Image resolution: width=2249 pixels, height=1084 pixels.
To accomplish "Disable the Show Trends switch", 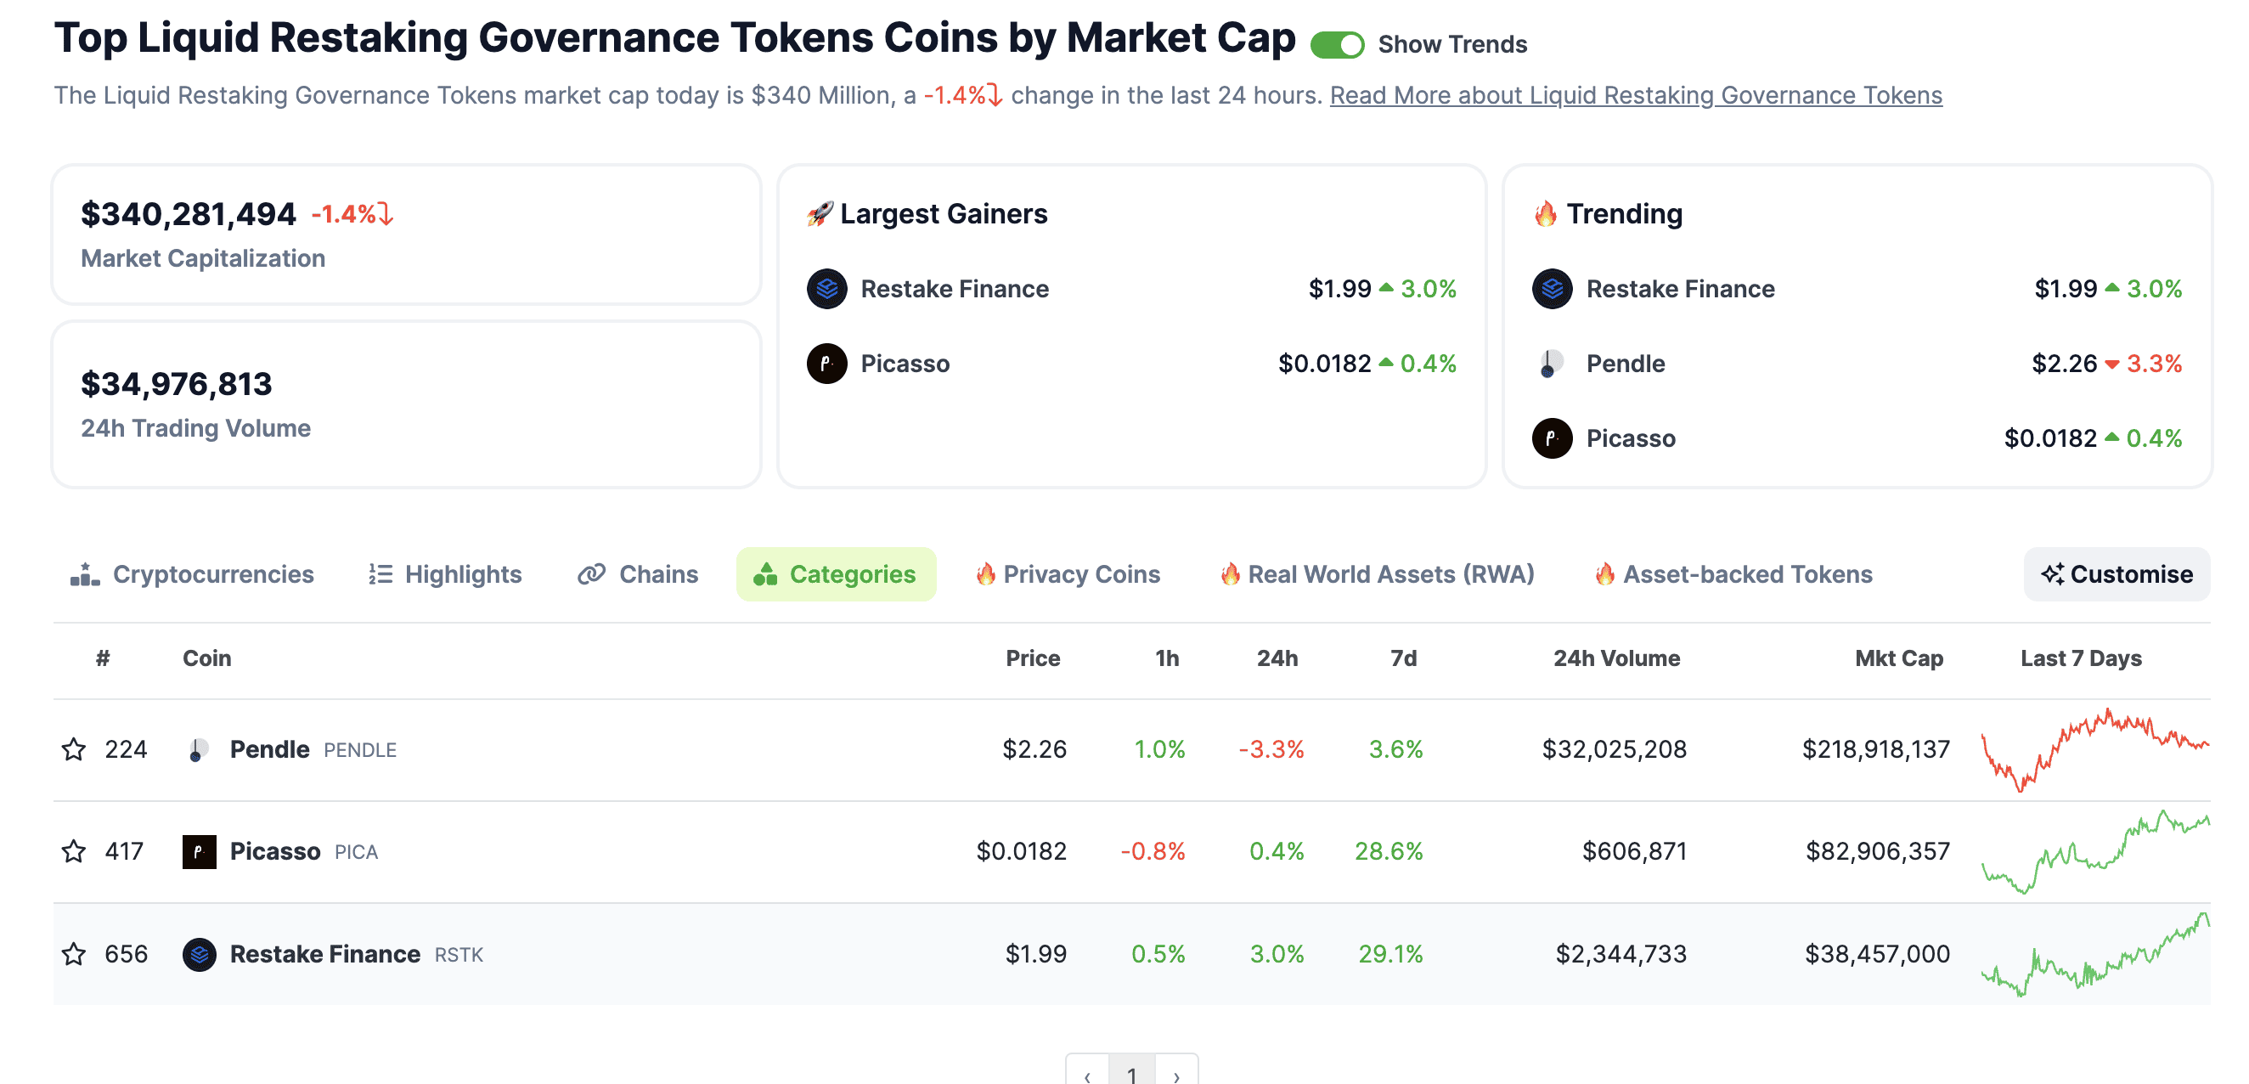I will 1337,44.
